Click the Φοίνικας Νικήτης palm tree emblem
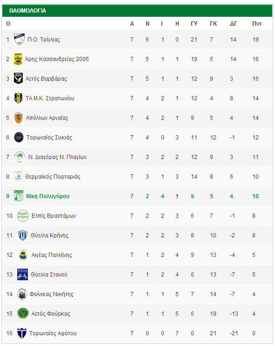275x346 pixels. tap(22, 294)
